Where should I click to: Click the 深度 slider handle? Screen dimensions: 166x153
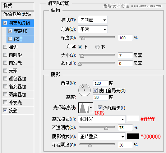83,38
